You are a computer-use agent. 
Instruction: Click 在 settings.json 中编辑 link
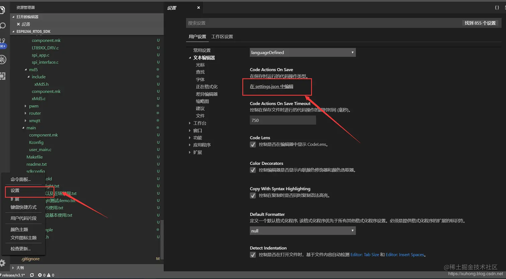coord(271,87)
